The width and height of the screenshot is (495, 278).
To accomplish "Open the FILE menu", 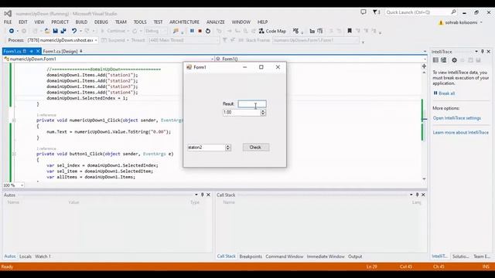I will click(x=8, y=22).
